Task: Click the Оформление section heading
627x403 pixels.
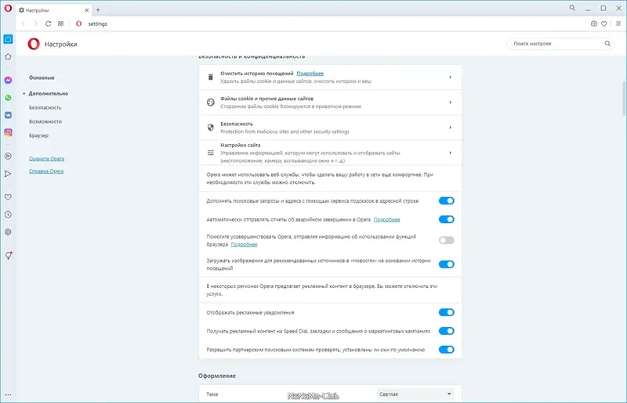Action: tap(217, 376)
